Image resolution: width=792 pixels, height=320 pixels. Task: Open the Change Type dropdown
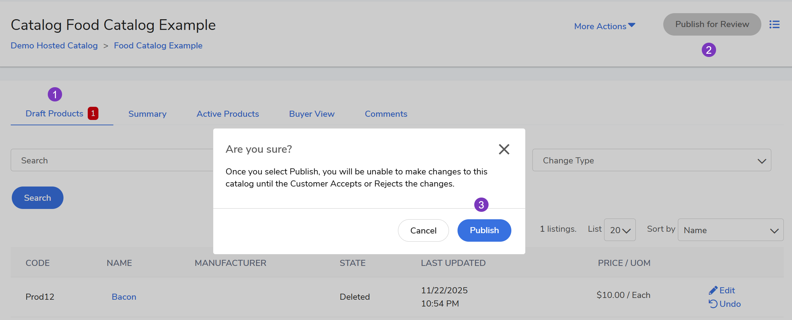click(x=652, y=160)
